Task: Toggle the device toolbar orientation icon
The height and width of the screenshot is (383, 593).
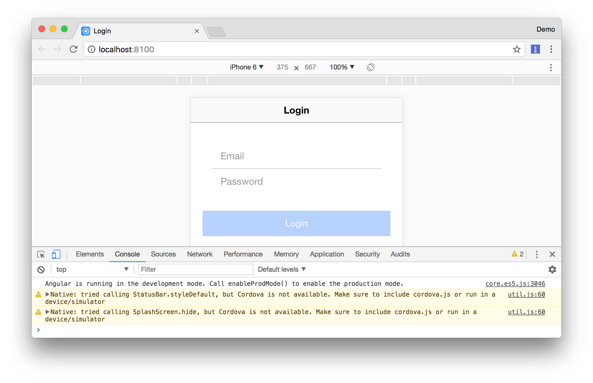Action: 370,67
